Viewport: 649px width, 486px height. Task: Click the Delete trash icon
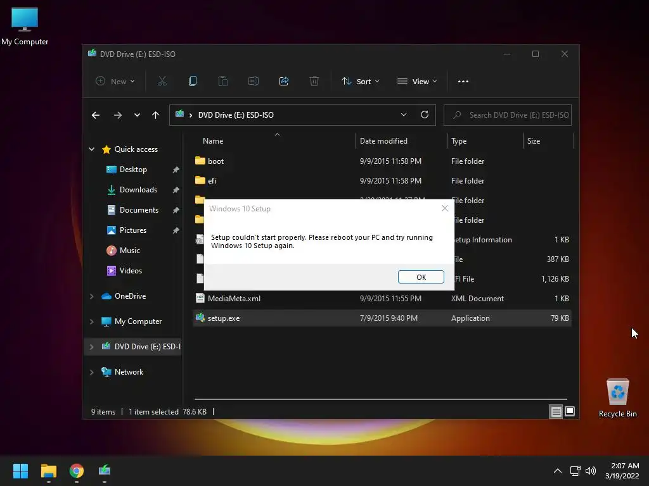pos(314,82)
